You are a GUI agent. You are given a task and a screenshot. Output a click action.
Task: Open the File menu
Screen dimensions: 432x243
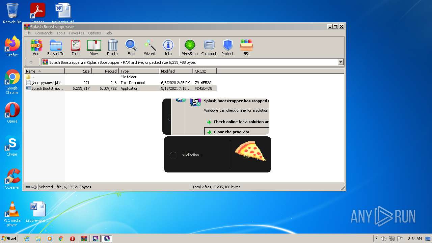(28, 33)
